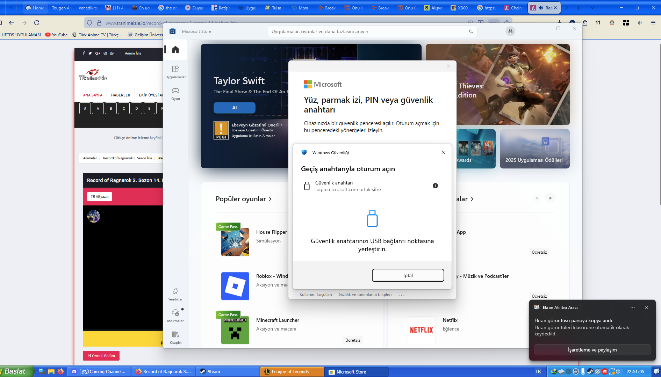Open Uygulamalar section in Microsoft Store

tap(175, 72)
